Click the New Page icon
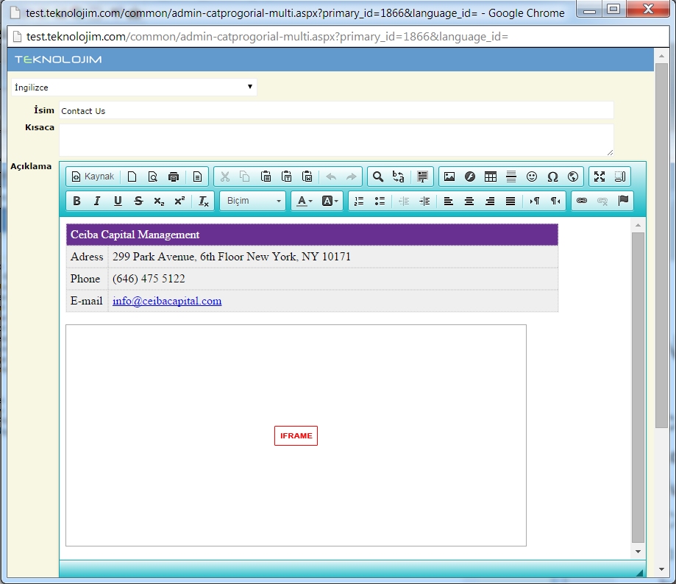The height and width of the screenshot is (584, 676). tap(132, 177)
